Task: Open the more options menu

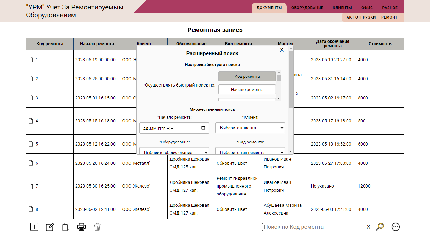Action: point(396,227)
